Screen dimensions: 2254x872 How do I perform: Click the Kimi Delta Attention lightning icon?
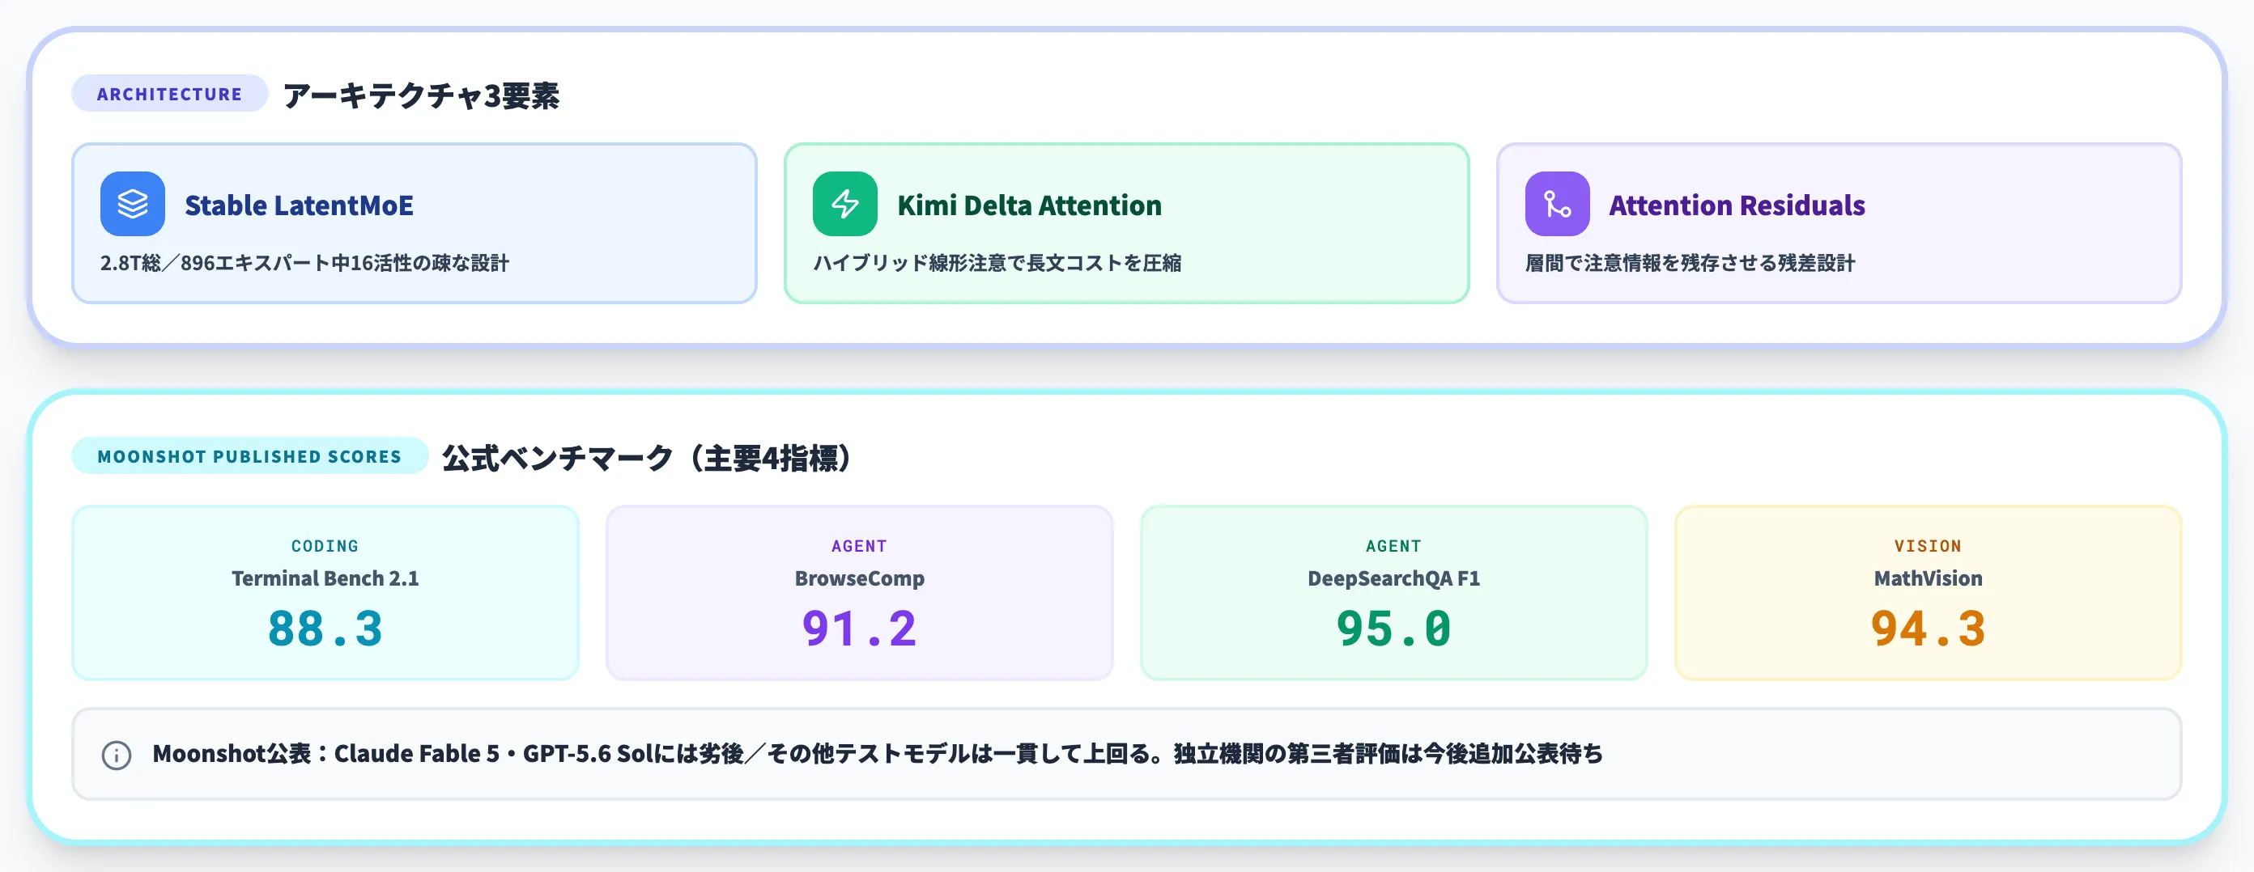[844, 204]
